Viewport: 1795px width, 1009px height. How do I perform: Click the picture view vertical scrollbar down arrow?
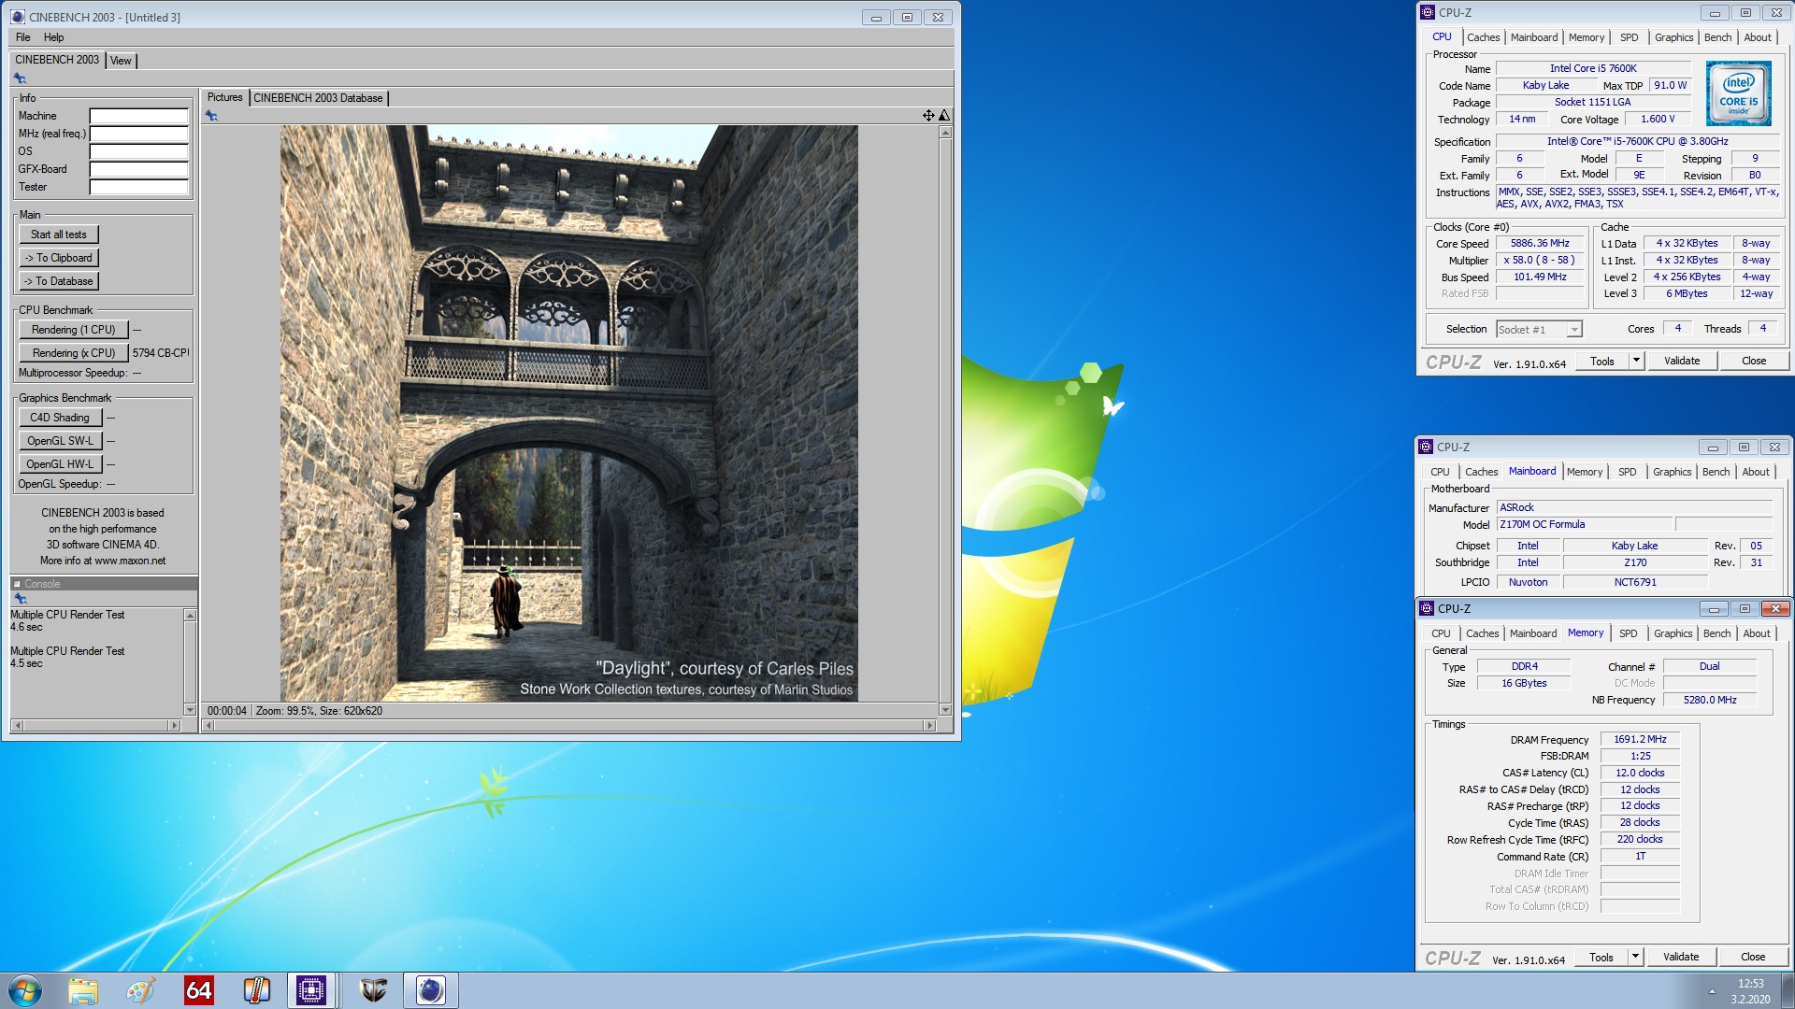pos(945,710)
